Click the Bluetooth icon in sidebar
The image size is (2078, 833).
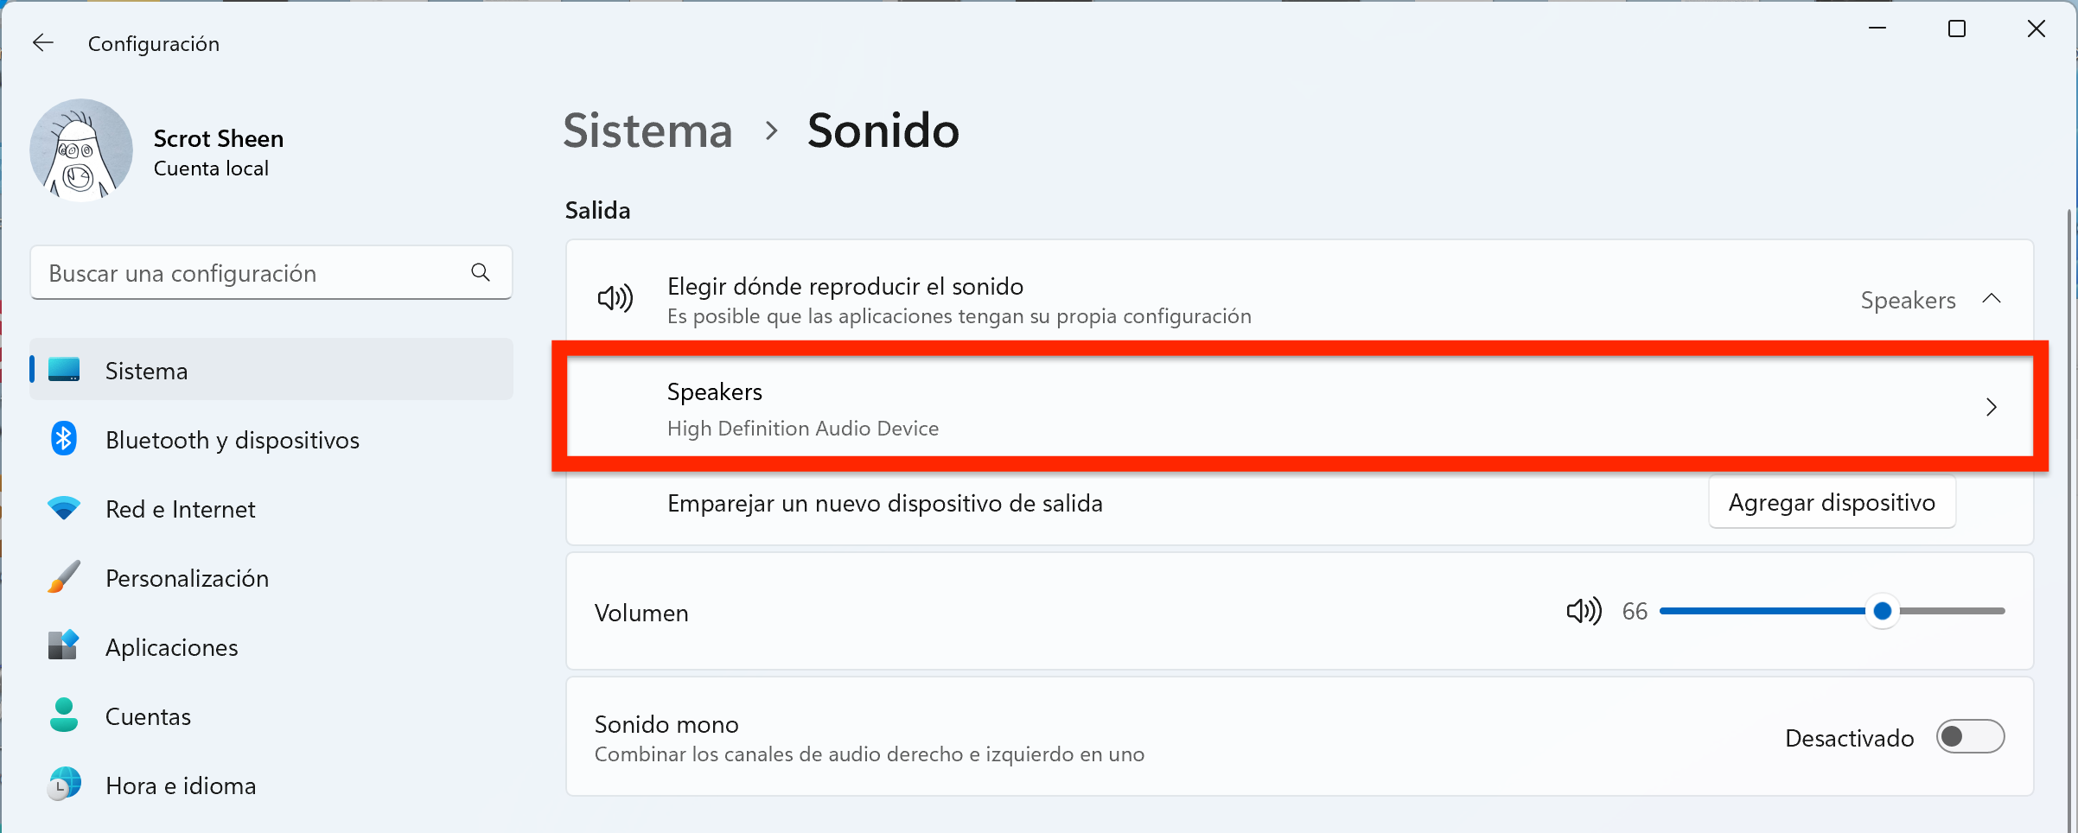[x=64, y=439]
